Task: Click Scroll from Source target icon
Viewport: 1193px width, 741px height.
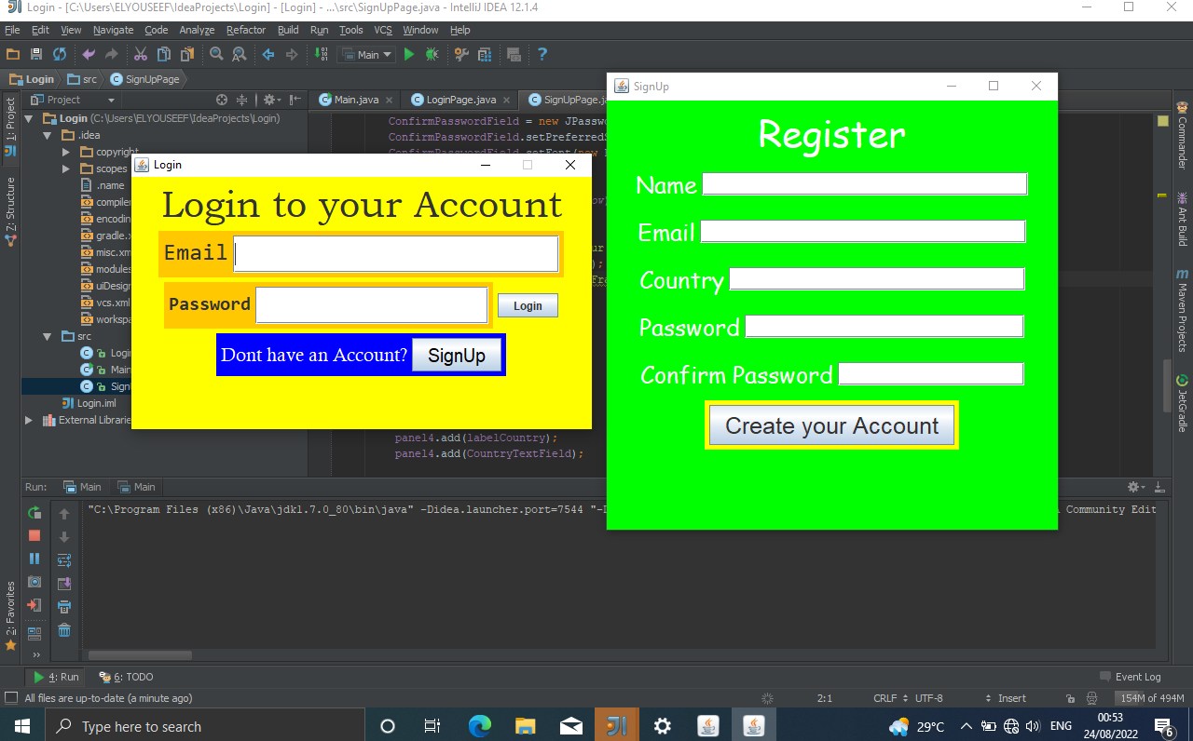Action: point(222,100)
